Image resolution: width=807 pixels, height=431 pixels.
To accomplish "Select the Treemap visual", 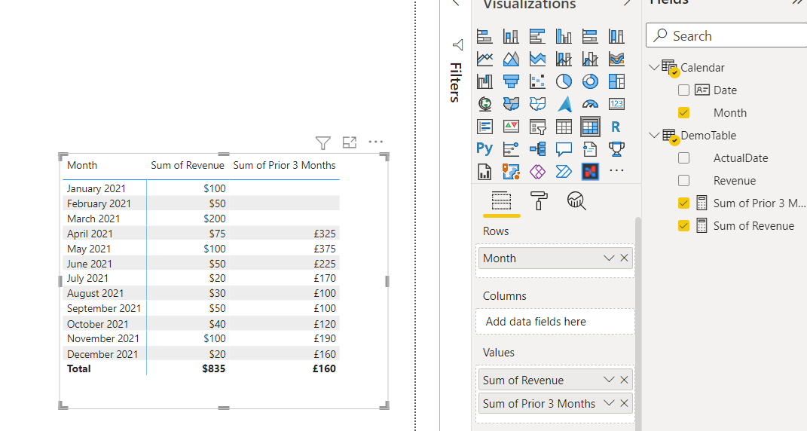I will point(616,81).
